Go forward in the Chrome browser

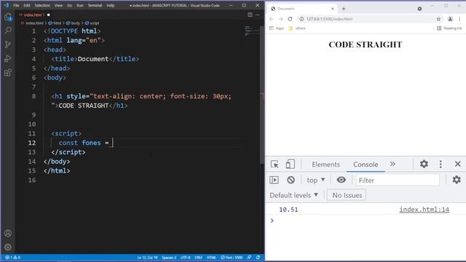[x=281, y=19]
